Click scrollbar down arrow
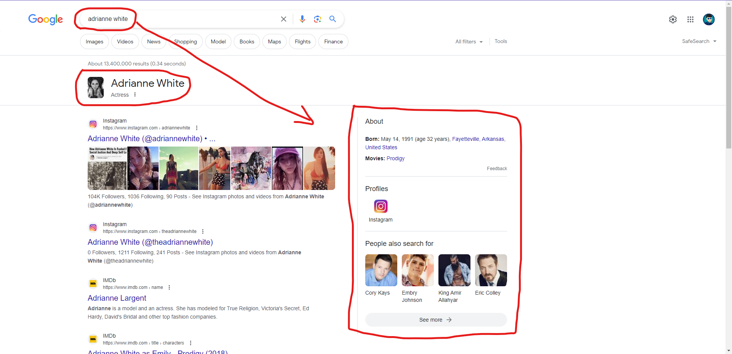The height and width of the screenshot is (354, 732). (x=729, y=351)
